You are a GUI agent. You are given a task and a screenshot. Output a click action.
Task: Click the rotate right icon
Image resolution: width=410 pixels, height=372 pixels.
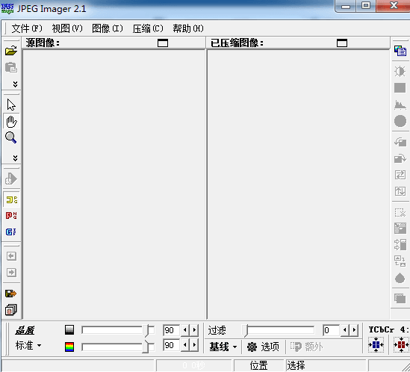click(x=400, y=158)
